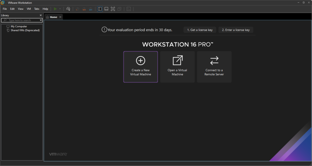
Task: Enter full screen mode icon
Action: 113,9
